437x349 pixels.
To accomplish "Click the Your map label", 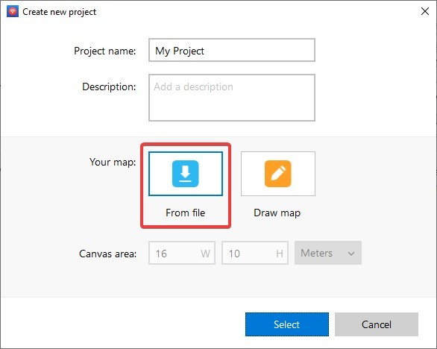I will (x=113, y=162).
